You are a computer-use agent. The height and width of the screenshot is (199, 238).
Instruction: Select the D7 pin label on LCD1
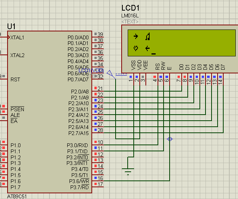pos(223,67)
